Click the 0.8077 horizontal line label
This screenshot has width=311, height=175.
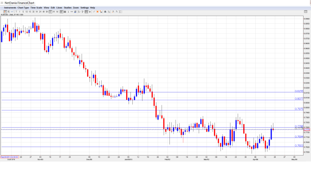point(299,98)
